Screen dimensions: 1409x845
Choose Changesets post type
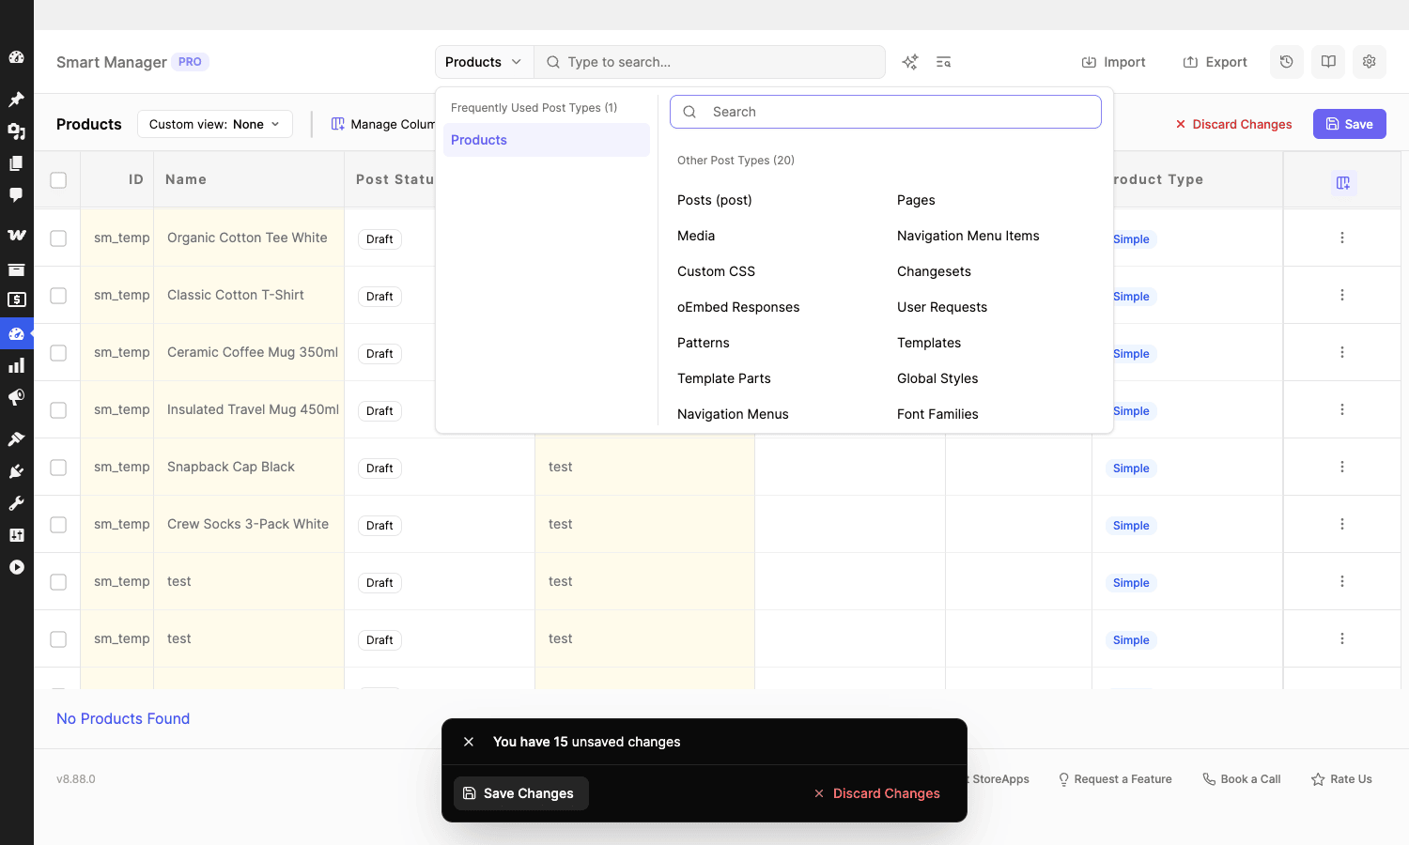tap(934, 271)
